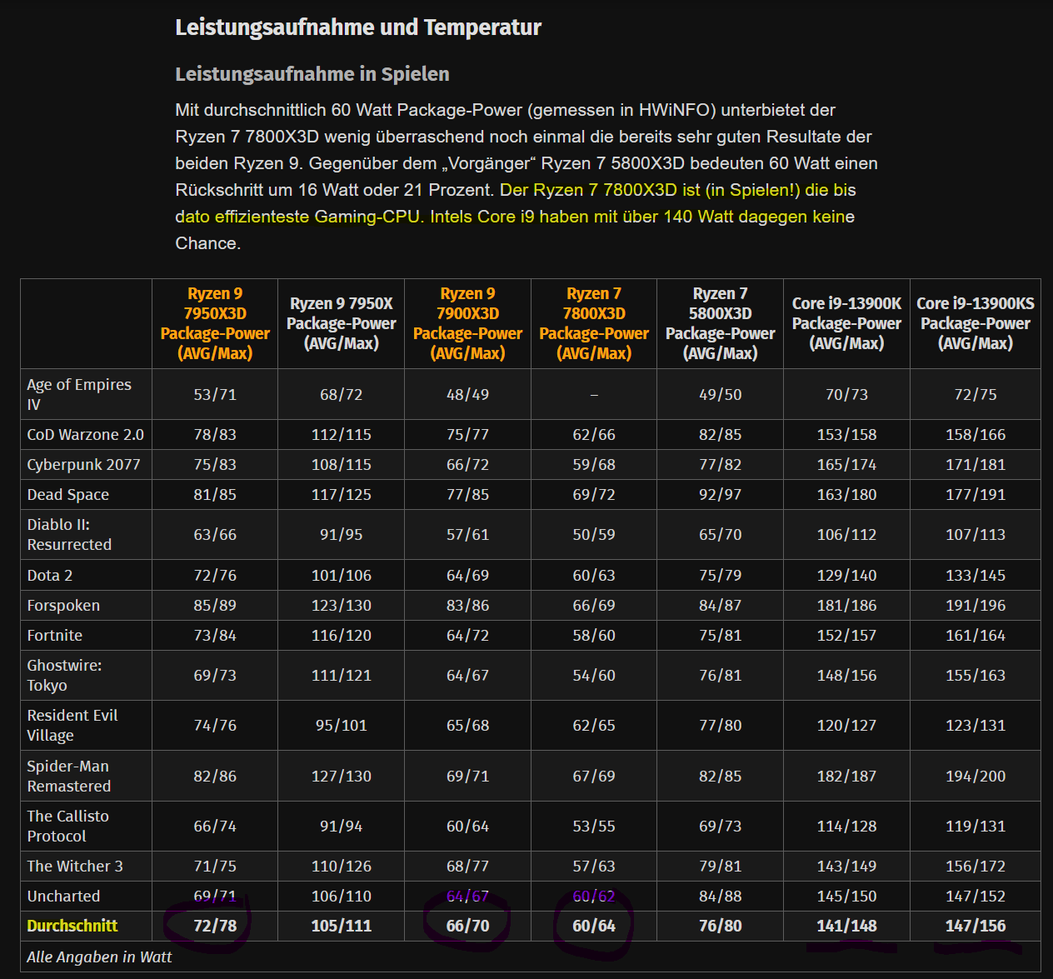Click the 58/60 cell in Fortnite row
Viewport: 1053px width, 979px height.
tap(594, 635)
